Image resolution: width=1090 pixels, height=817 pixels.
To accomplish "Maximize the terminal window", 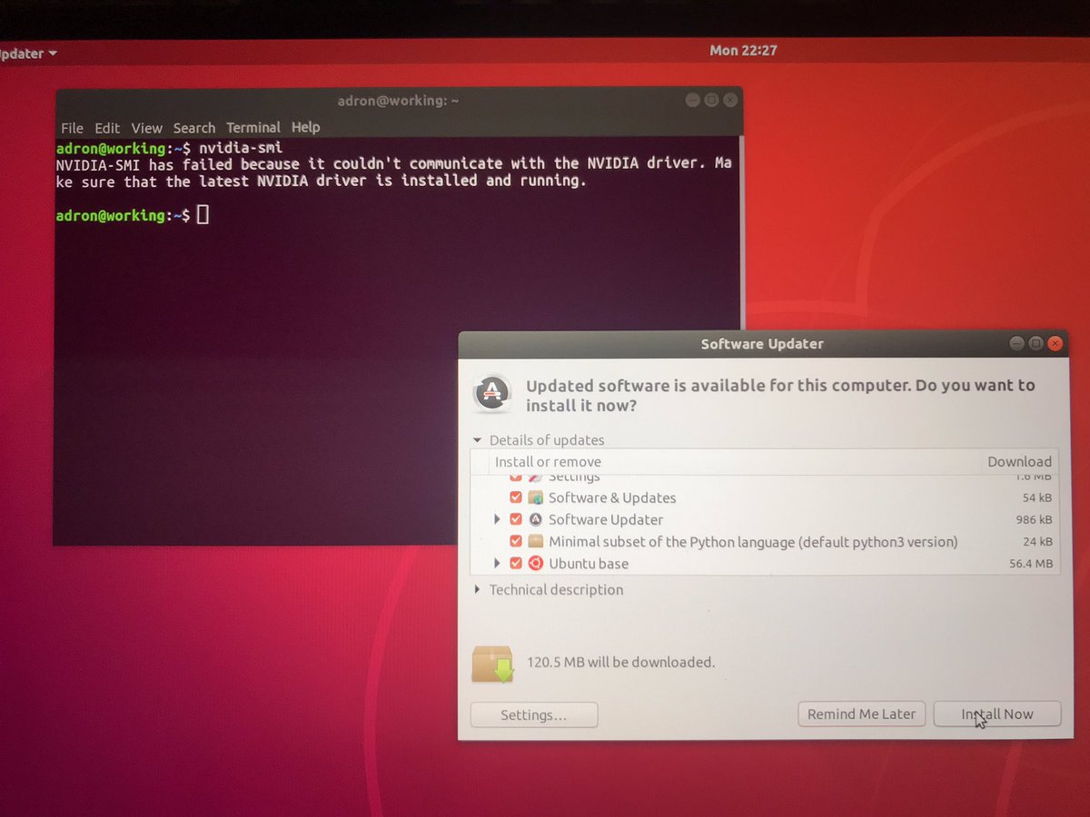I will 711,100.
